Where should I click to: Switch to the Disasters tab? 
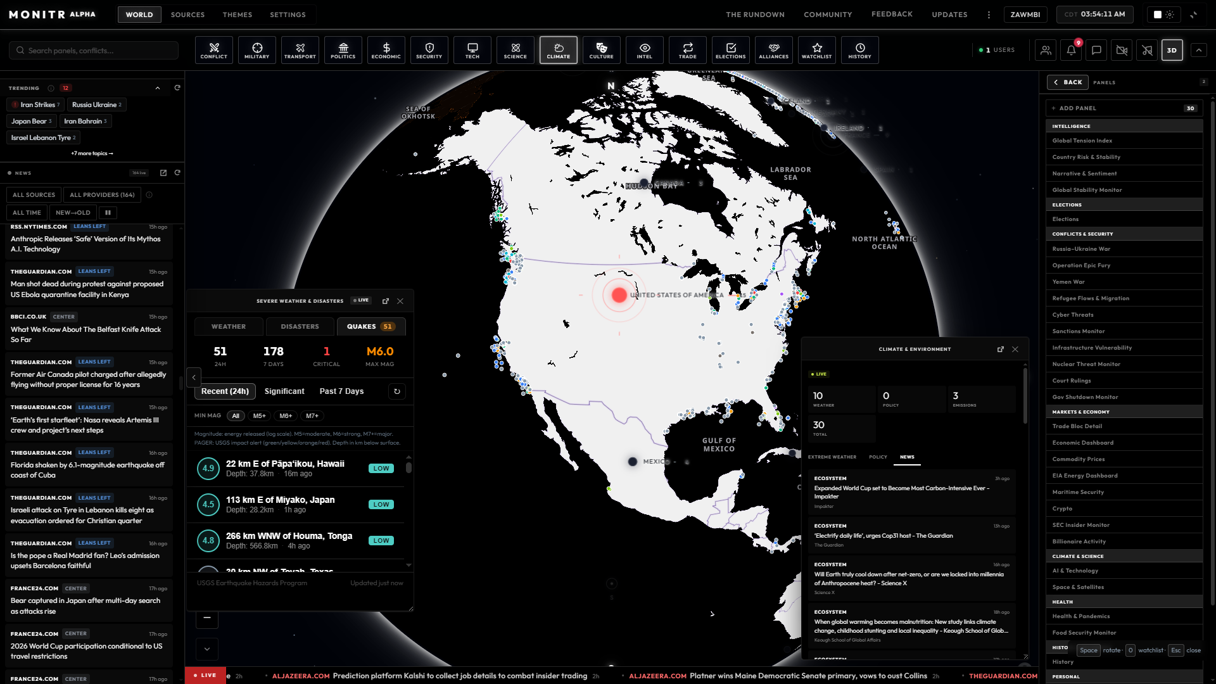300,327
